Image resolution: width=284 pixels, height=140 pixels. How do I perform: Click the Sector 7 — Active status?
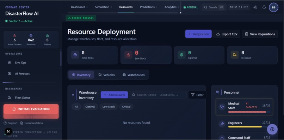(x=19, y=21)
